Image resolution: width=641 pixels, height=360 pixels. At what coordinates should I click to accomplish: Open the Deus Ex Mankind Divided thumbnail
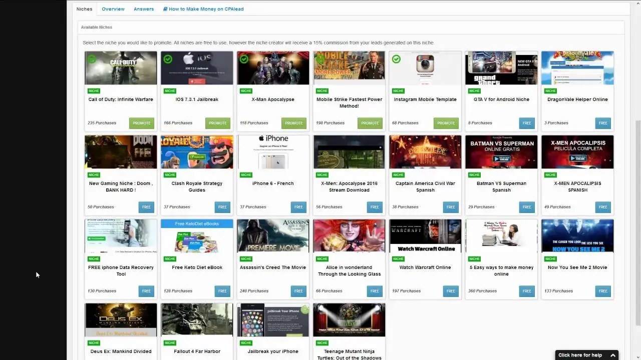[x=121, y=320]
